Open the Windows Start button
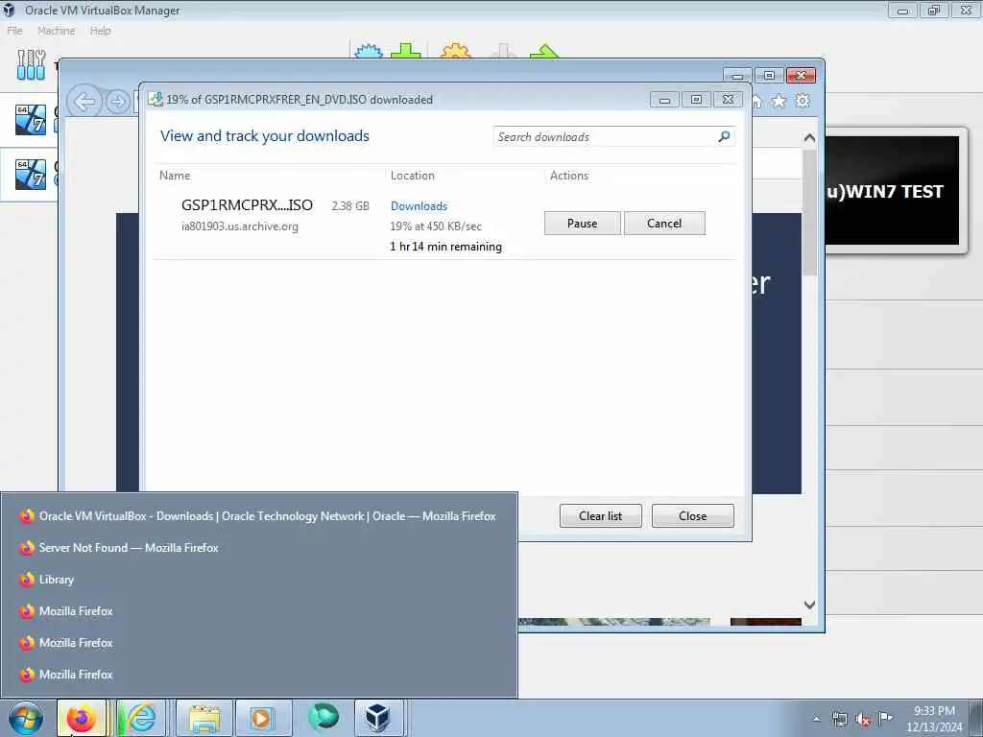 [26, 718]
